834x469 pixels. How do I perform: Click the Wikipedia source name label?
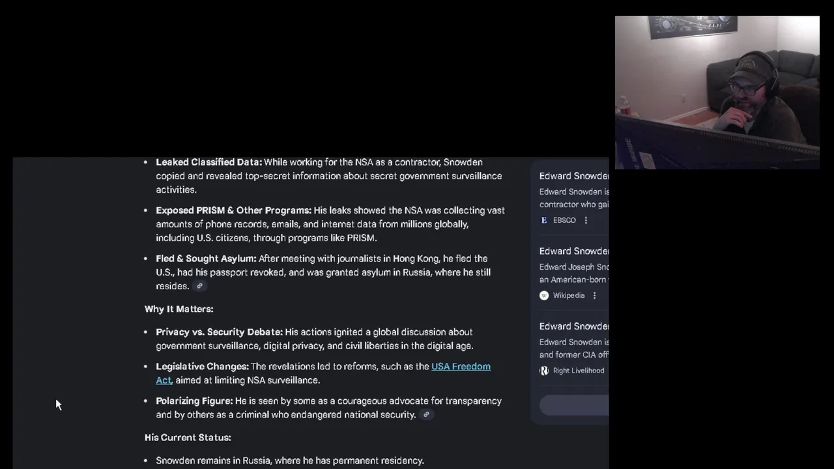tap(569, 295)
